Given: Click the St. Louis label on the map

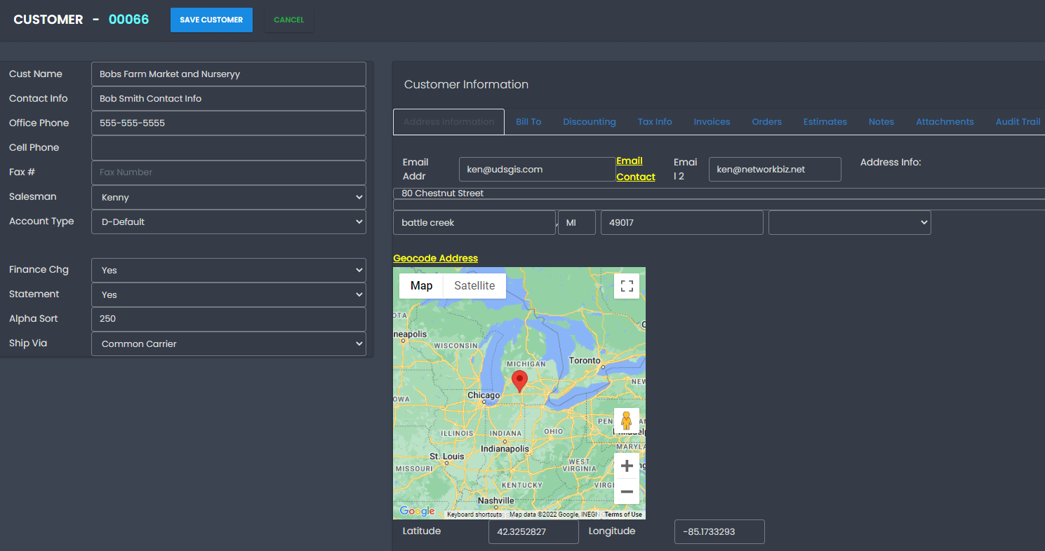Looking at the screenshot, I should coord(446,456).
